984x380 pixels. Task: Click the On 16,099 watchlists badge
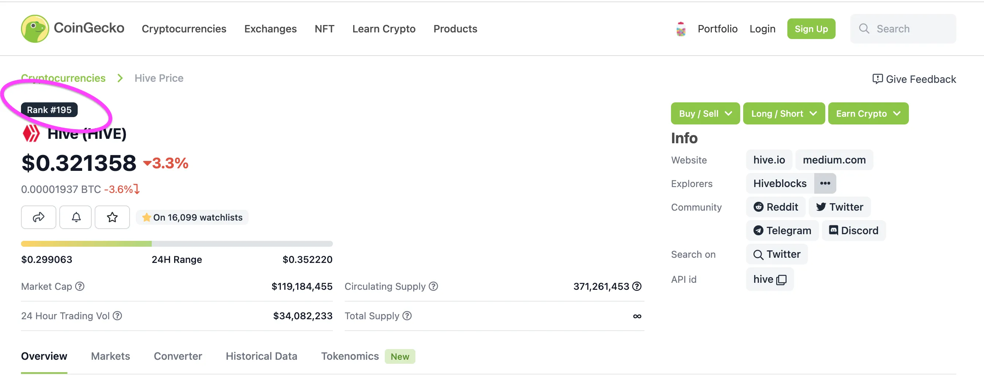[x=192, y=217]
